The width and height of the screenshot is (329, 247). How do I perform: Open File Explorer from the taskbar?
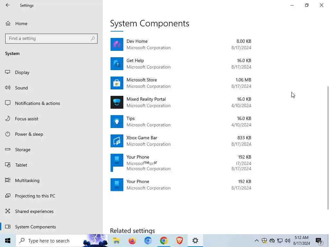(116, 241)
